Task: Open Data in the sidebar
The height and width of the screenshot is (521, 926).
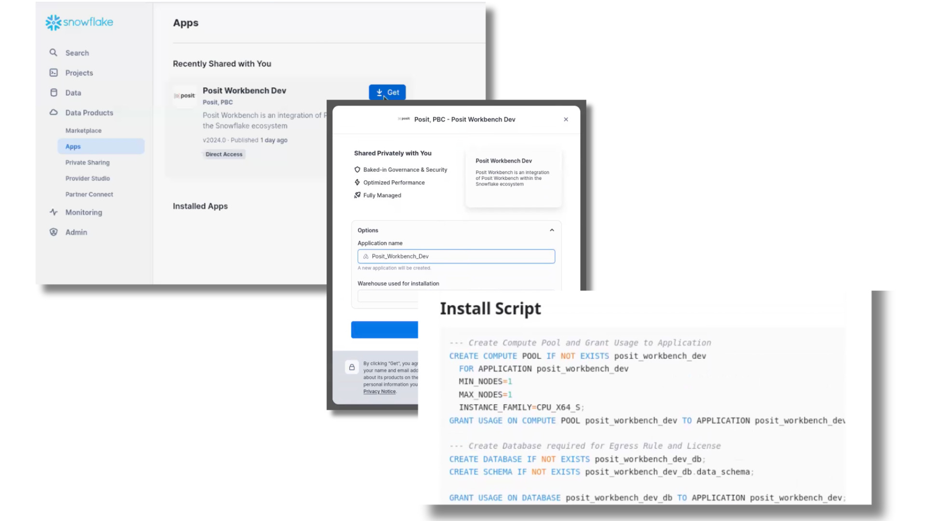Action: pos(73,93)
